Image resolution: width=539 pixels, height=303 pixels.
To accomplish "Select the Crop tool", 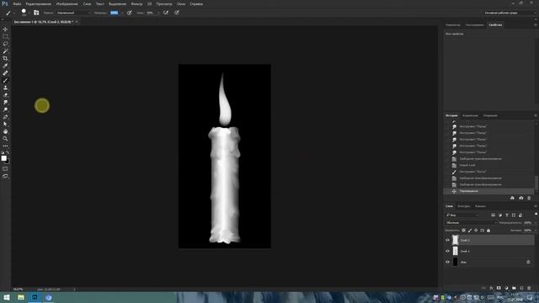I will (5, 58).
